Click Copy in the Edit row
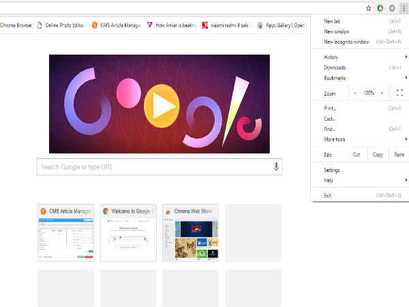This screenshot has height=307, width=409. point(378,155)
